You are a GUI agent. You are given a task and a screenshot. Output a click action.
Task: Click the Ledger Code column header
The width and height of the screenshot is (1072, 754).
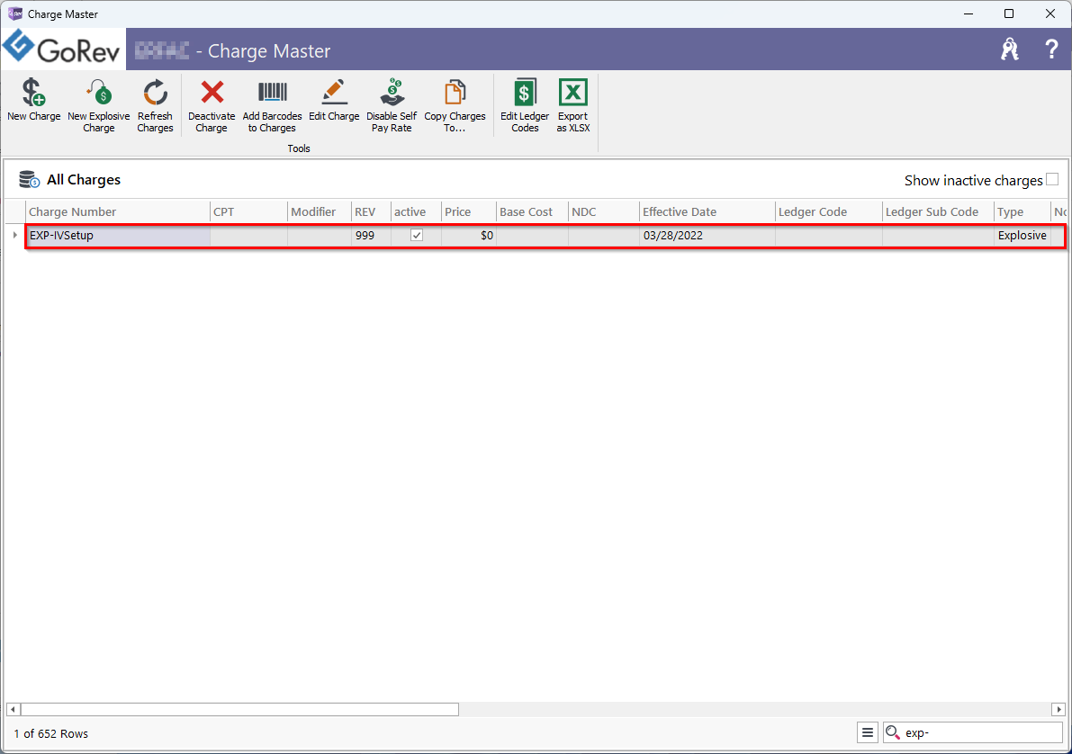point(829,212)
